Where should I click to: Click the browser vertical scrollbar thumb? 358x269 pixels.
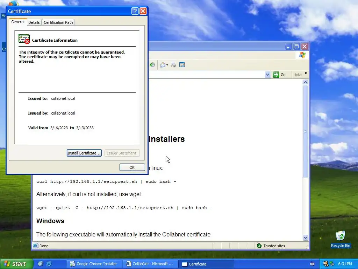[306, 131]
